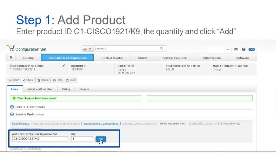276x155 pixels.
Task: Open the Find Products link
Action: pyautogui.click(x=21, y=123)
